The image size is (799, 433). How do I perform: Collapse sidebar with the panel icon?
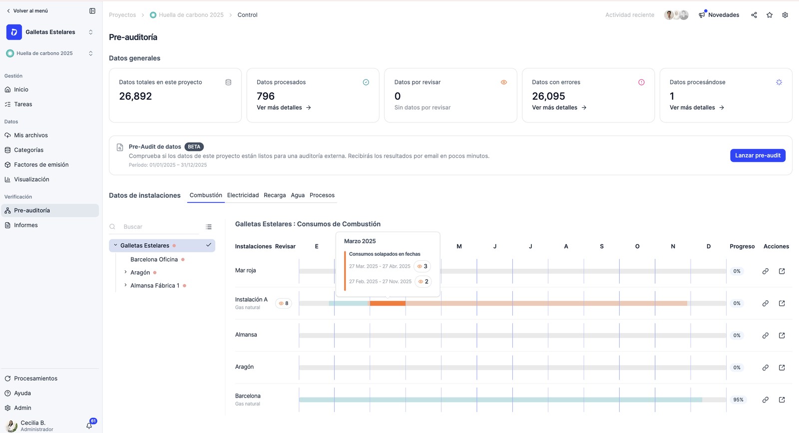[92, 10]
